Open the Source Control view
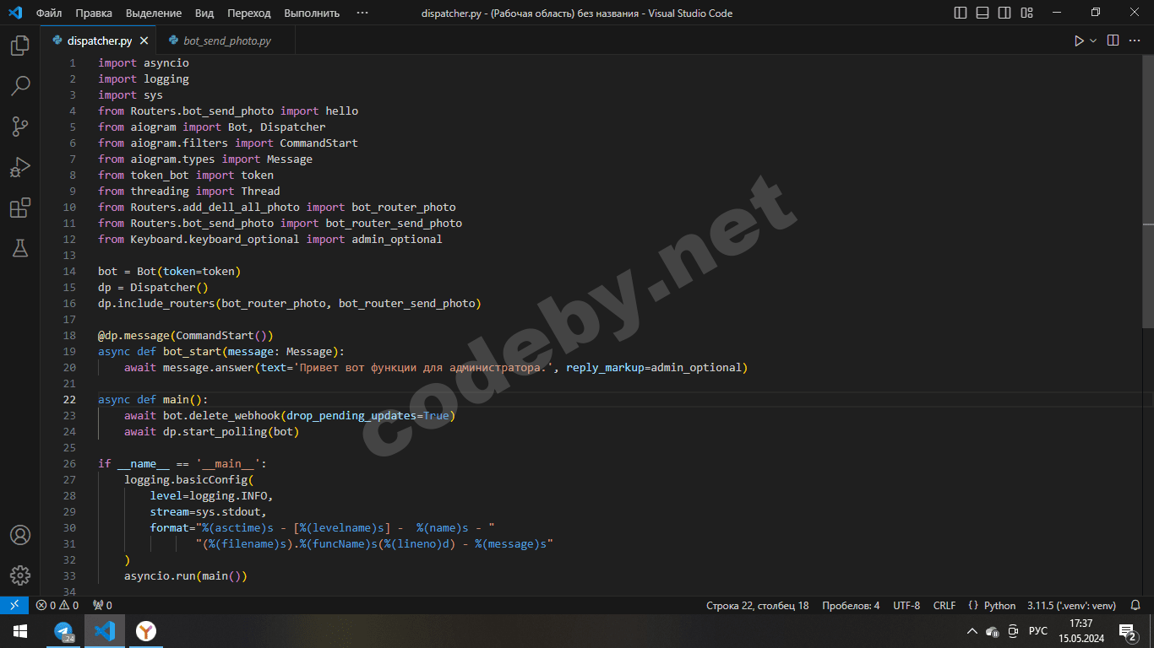 point(20,127)
